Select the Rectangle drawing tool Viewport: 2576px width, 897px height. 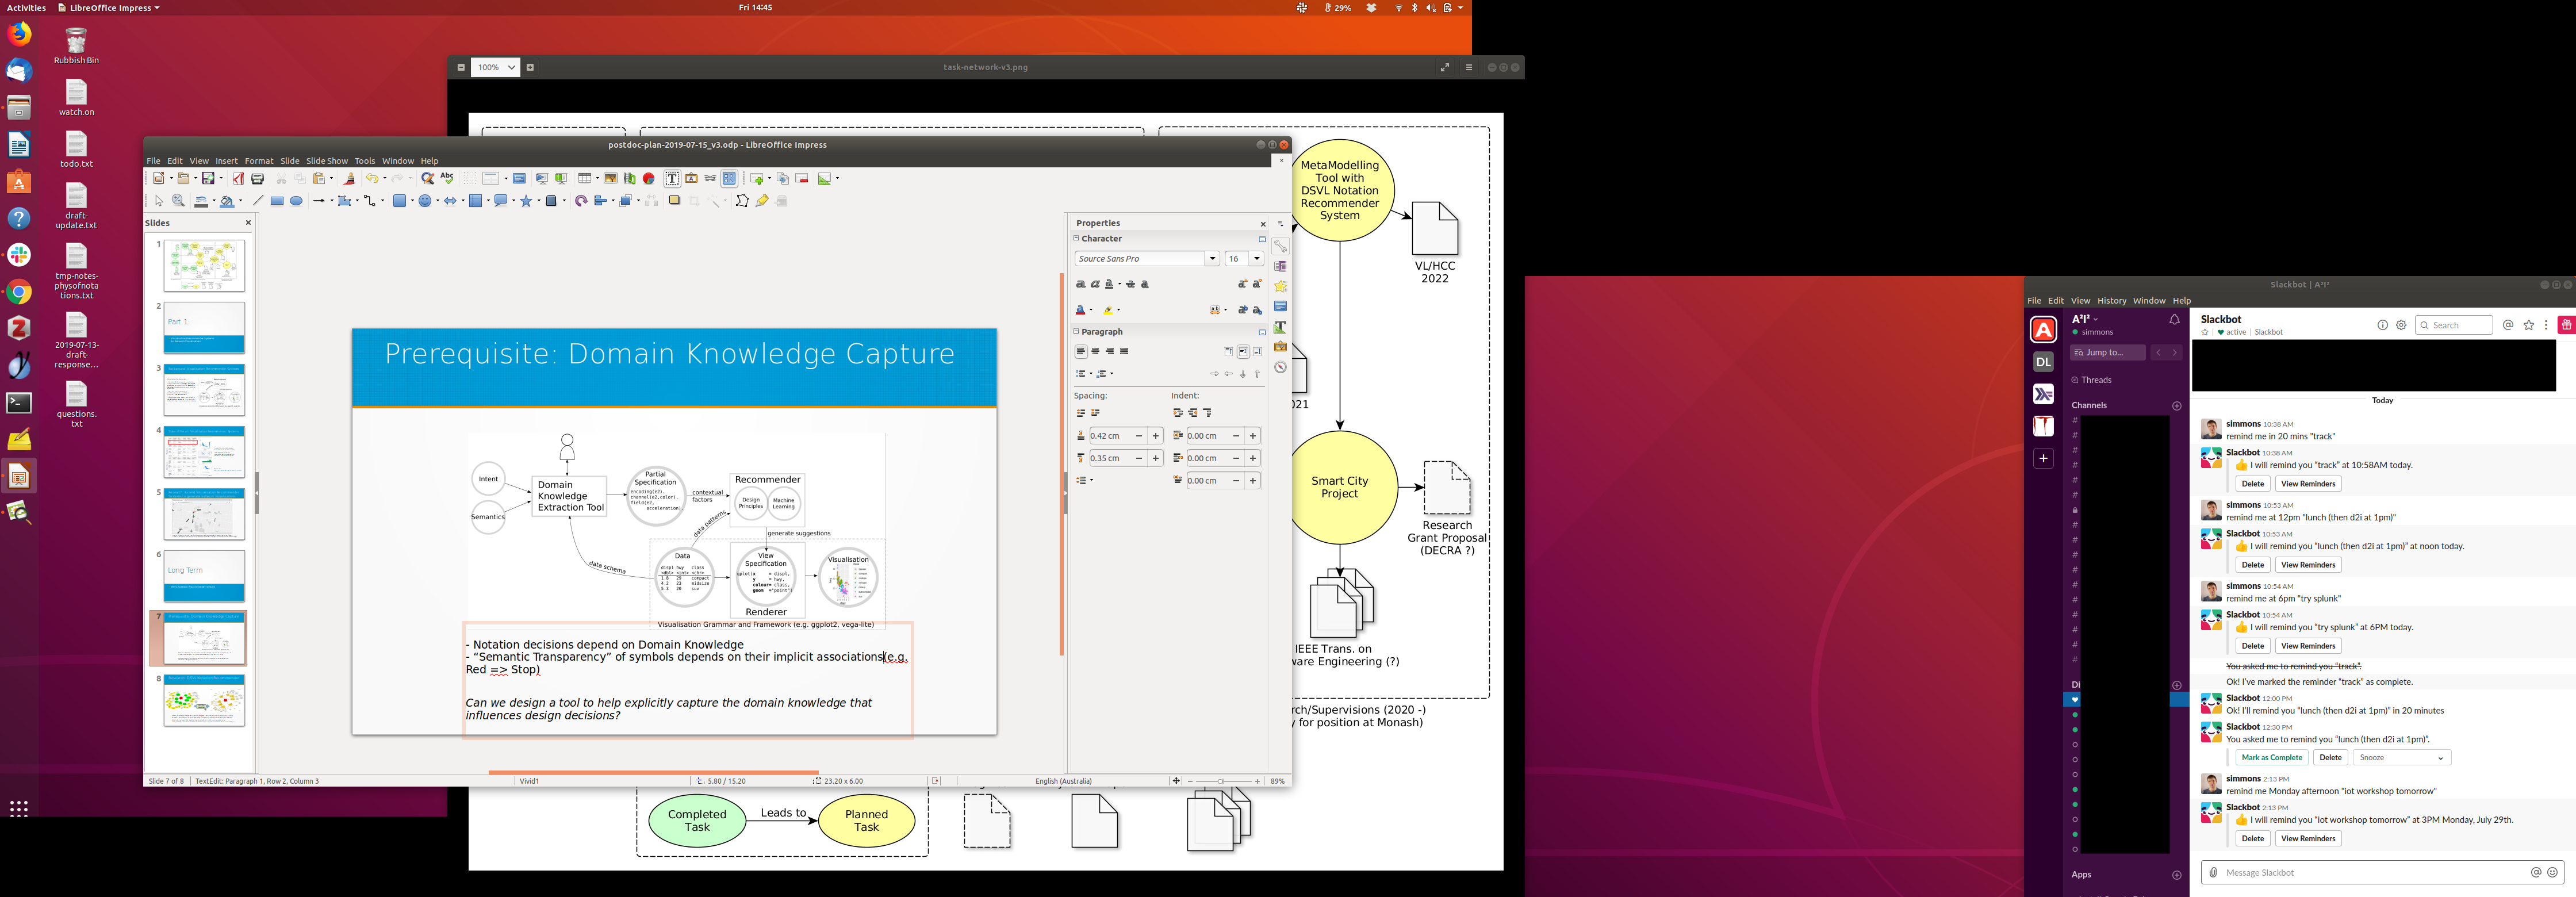(277, 201)
